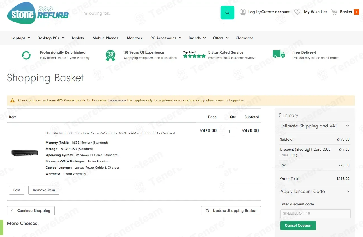
Task: Navigate to the Monitors category
Action: click(x=134, y=38)
